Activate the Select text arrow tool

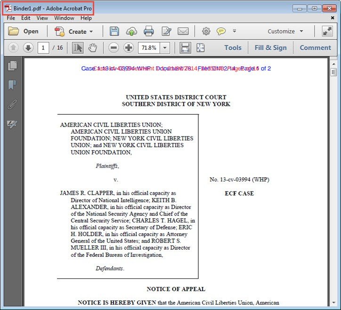[78, 48]
